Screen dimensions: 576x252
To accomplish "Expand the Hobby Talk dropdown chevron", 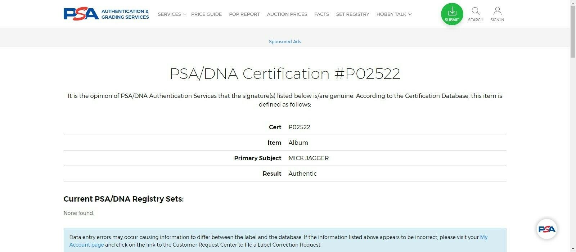I will coord(410,14).
